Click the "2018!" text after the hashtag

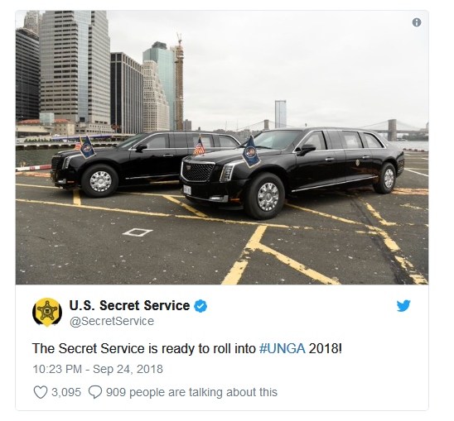(x=326, y=348)
